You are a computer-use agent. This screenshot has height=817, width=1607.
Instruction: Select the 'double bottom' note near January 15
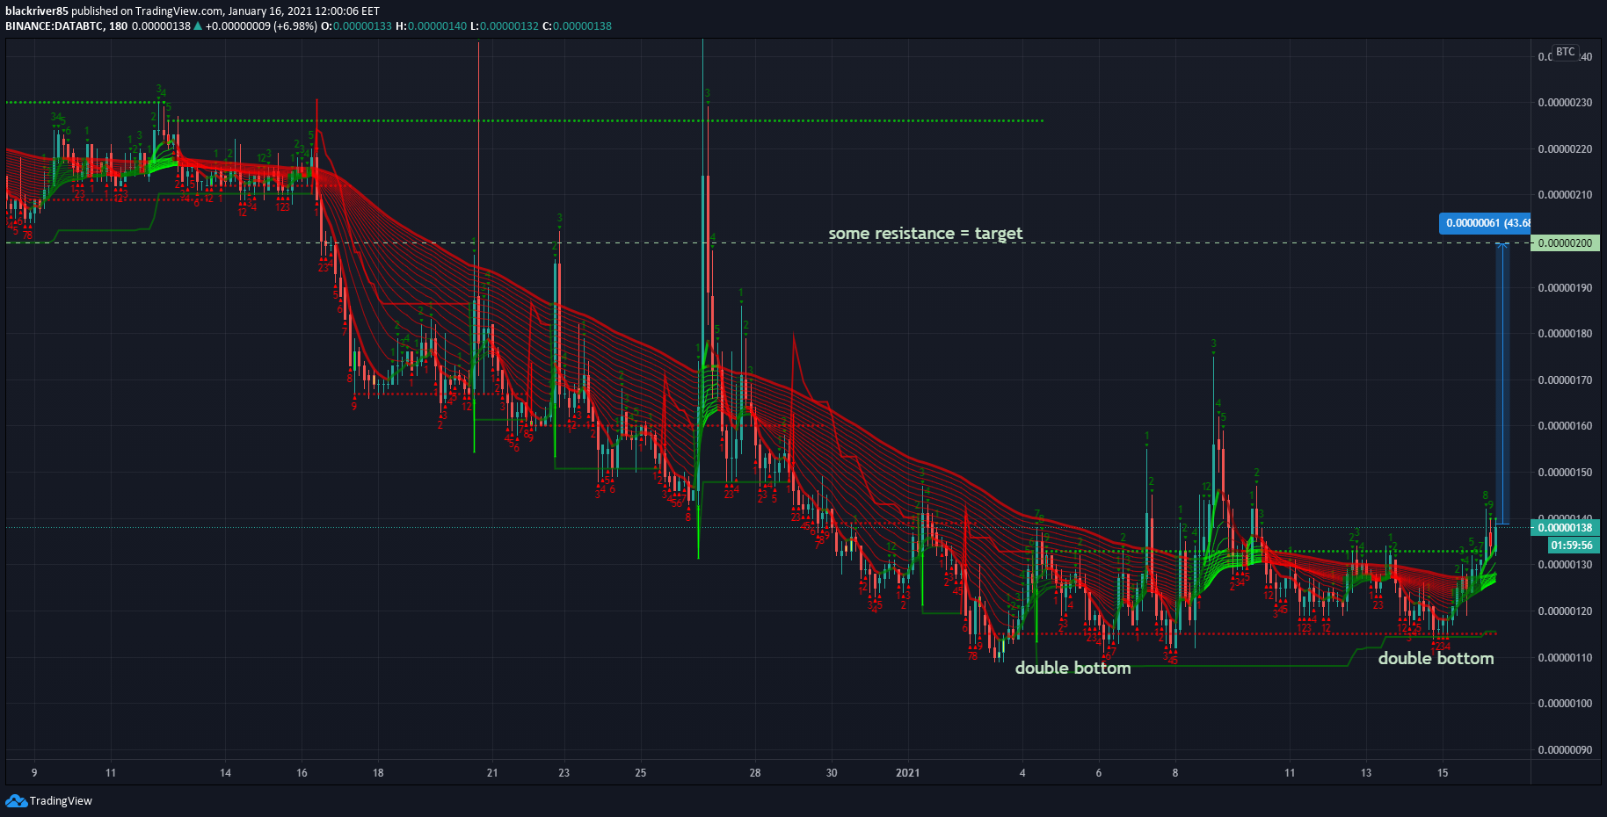[1436, 658]
